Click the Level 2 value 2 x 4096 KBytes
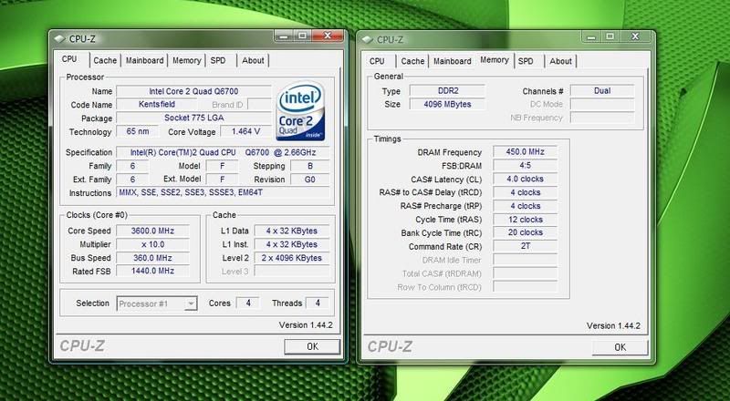Viewport: 730px width, 401px height. tap(292, 258)
